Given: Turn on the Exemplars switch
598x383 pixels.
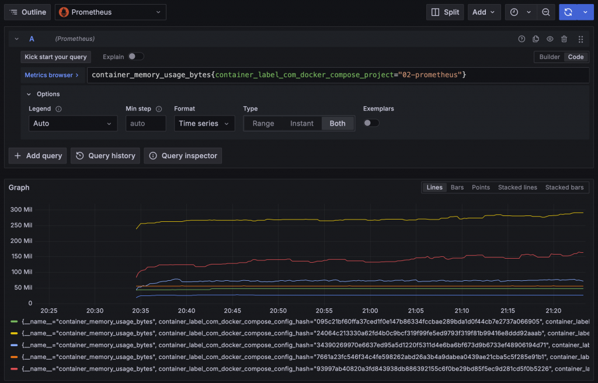Looking at the screenshot, I should (x=371, y=123).
